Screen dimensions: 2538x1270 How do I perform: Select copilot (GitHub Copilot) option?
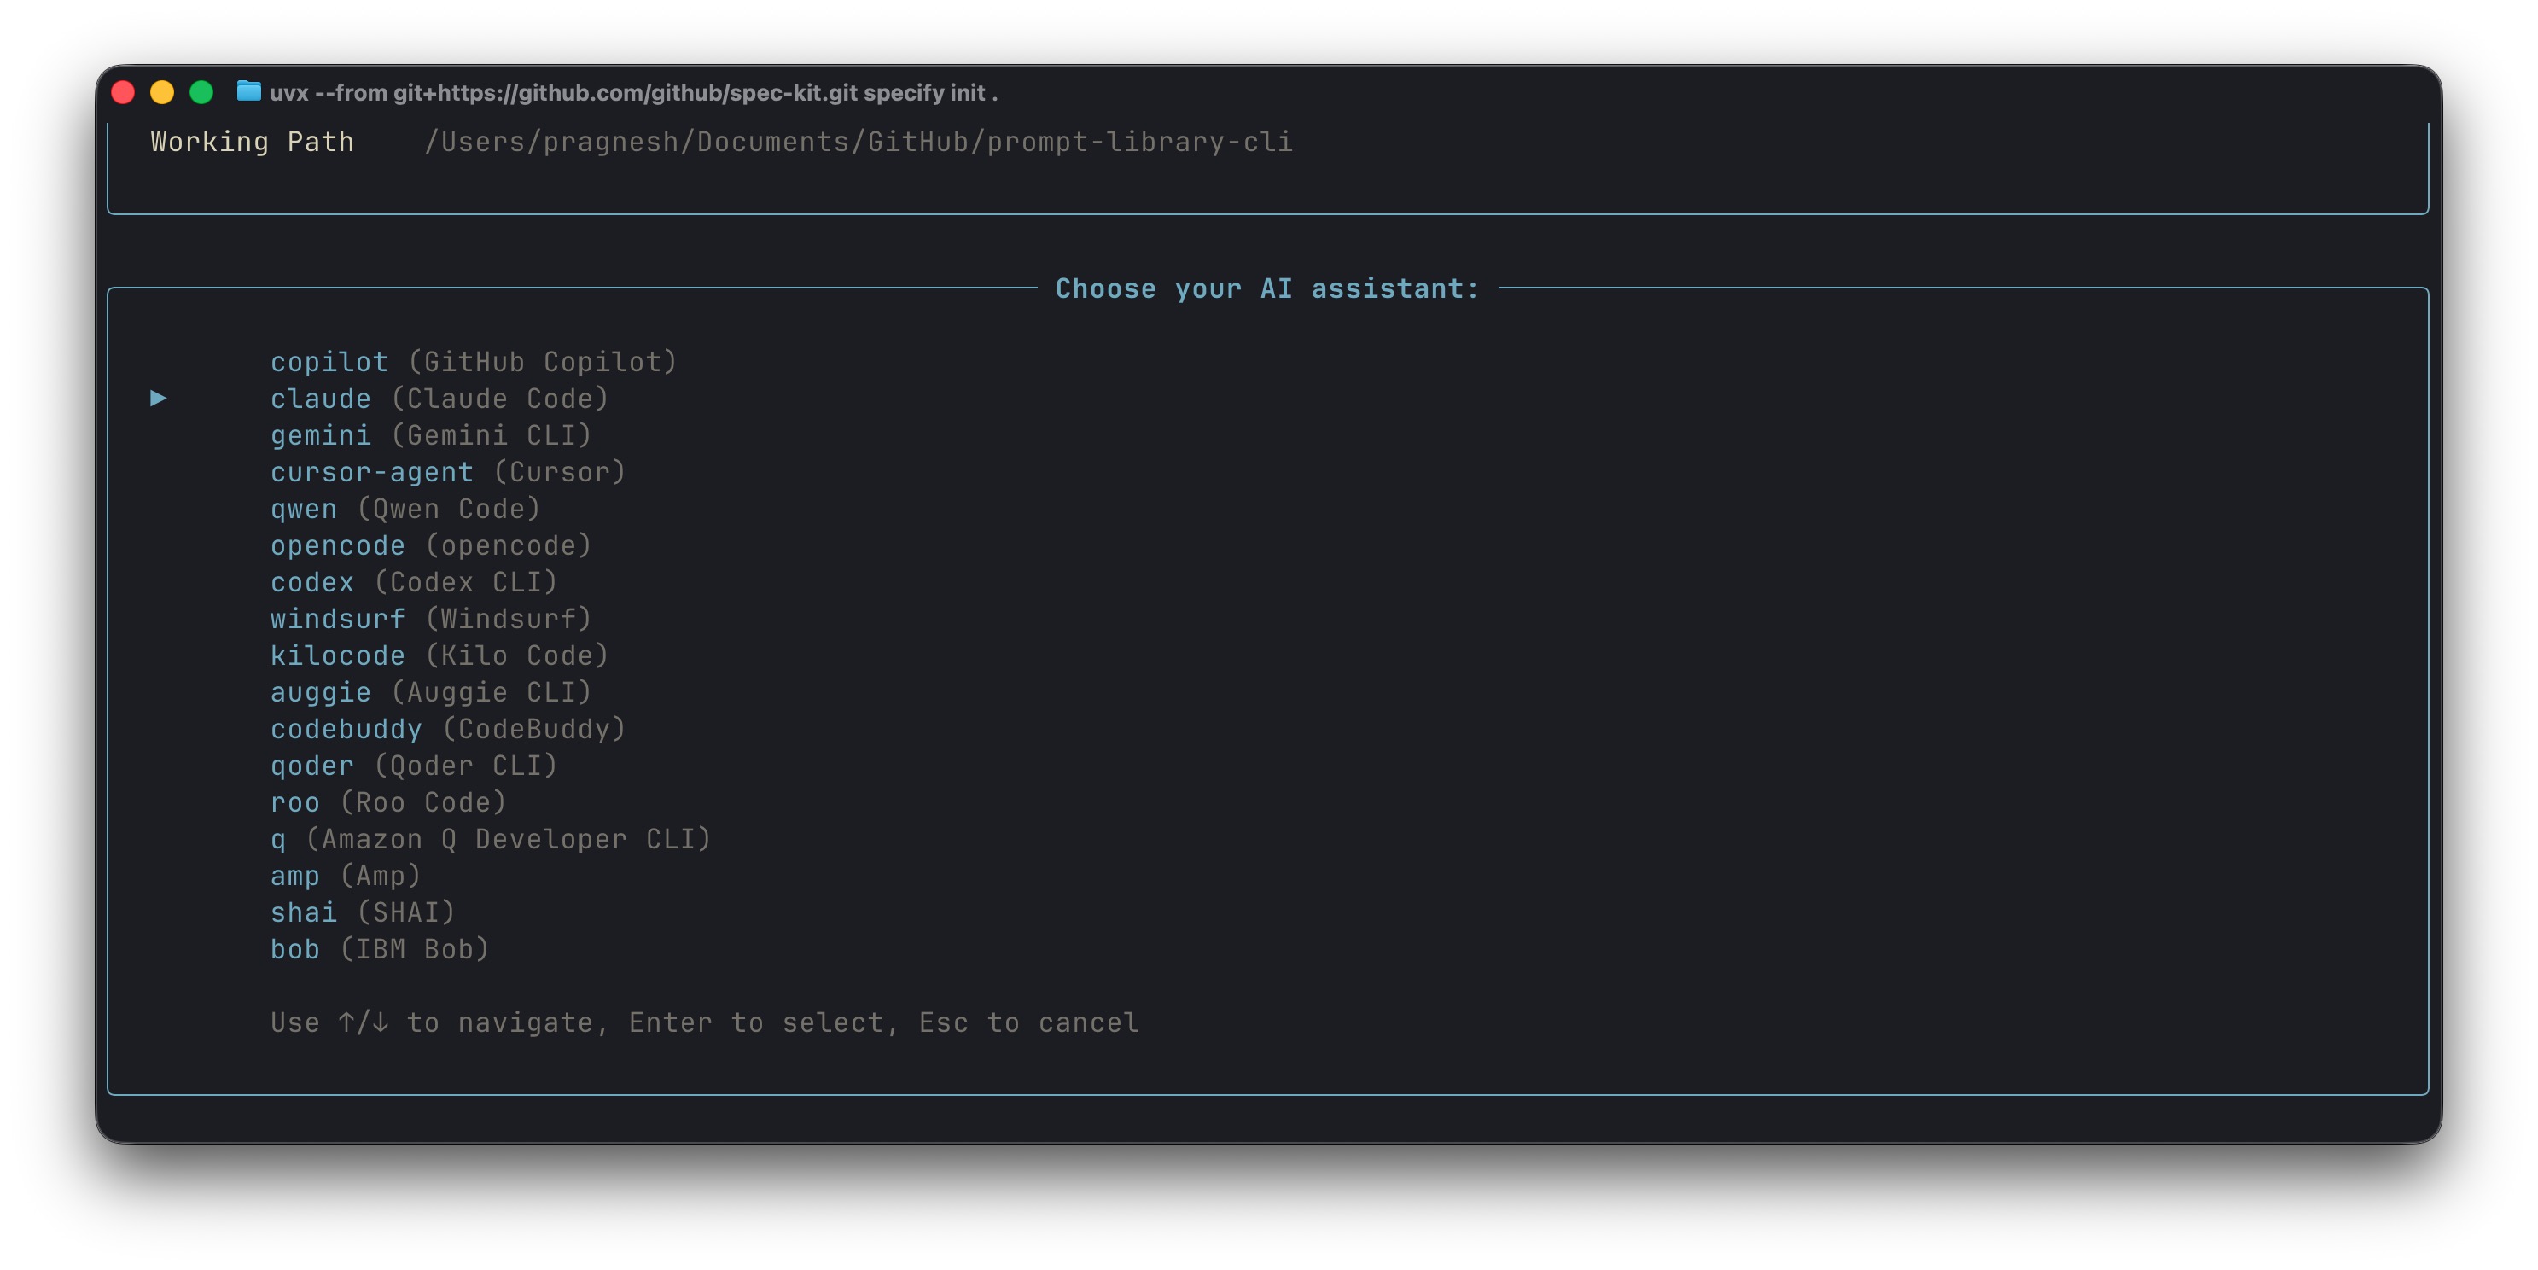473,362
